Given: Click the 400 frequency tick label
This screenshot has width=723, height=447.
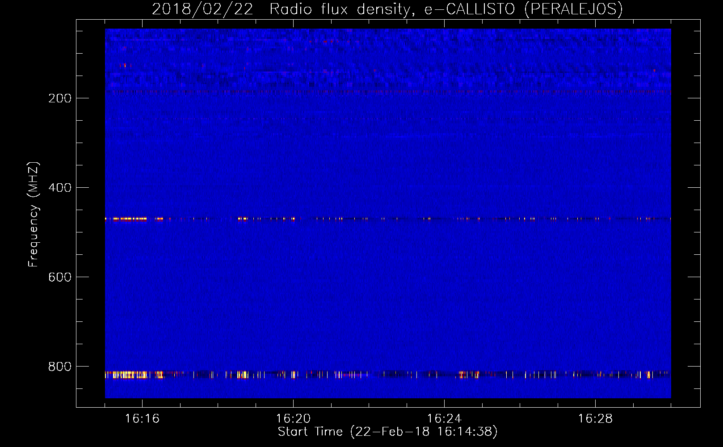Looking at the screenshot, I should 60,188.
